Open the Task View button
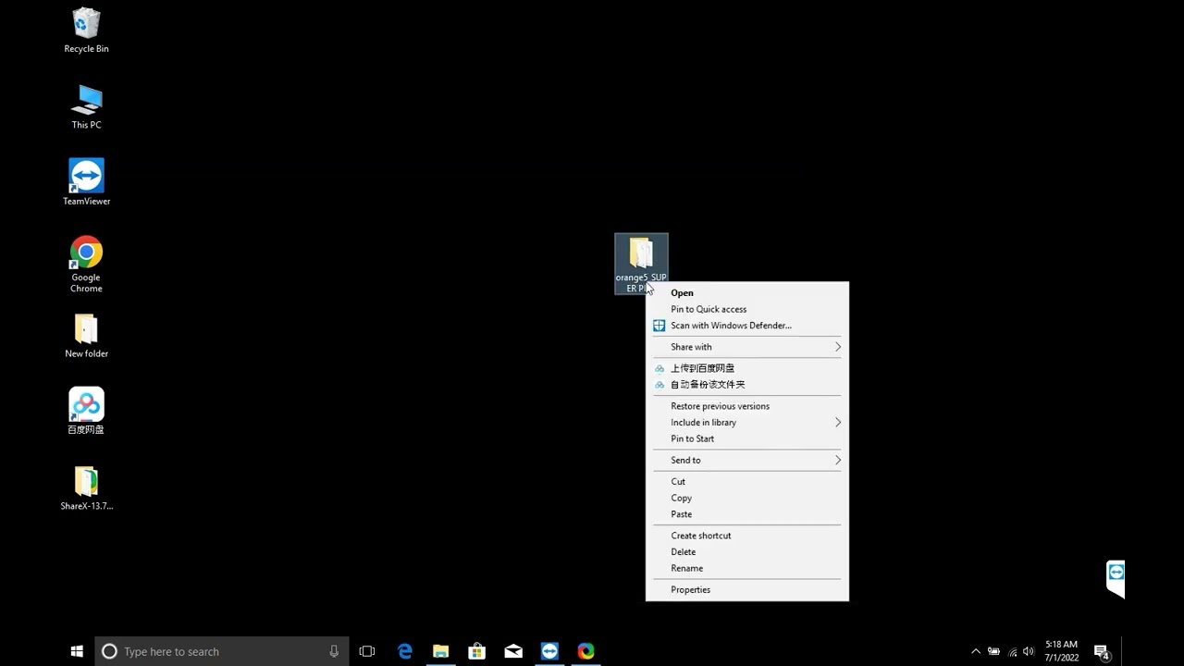Screen dimensions: 1184x666 (367, 651)
